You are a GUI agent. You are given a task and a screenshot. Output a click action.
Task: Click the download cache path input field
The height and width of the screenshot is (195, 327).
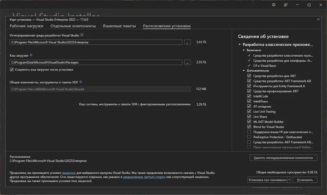96,62
